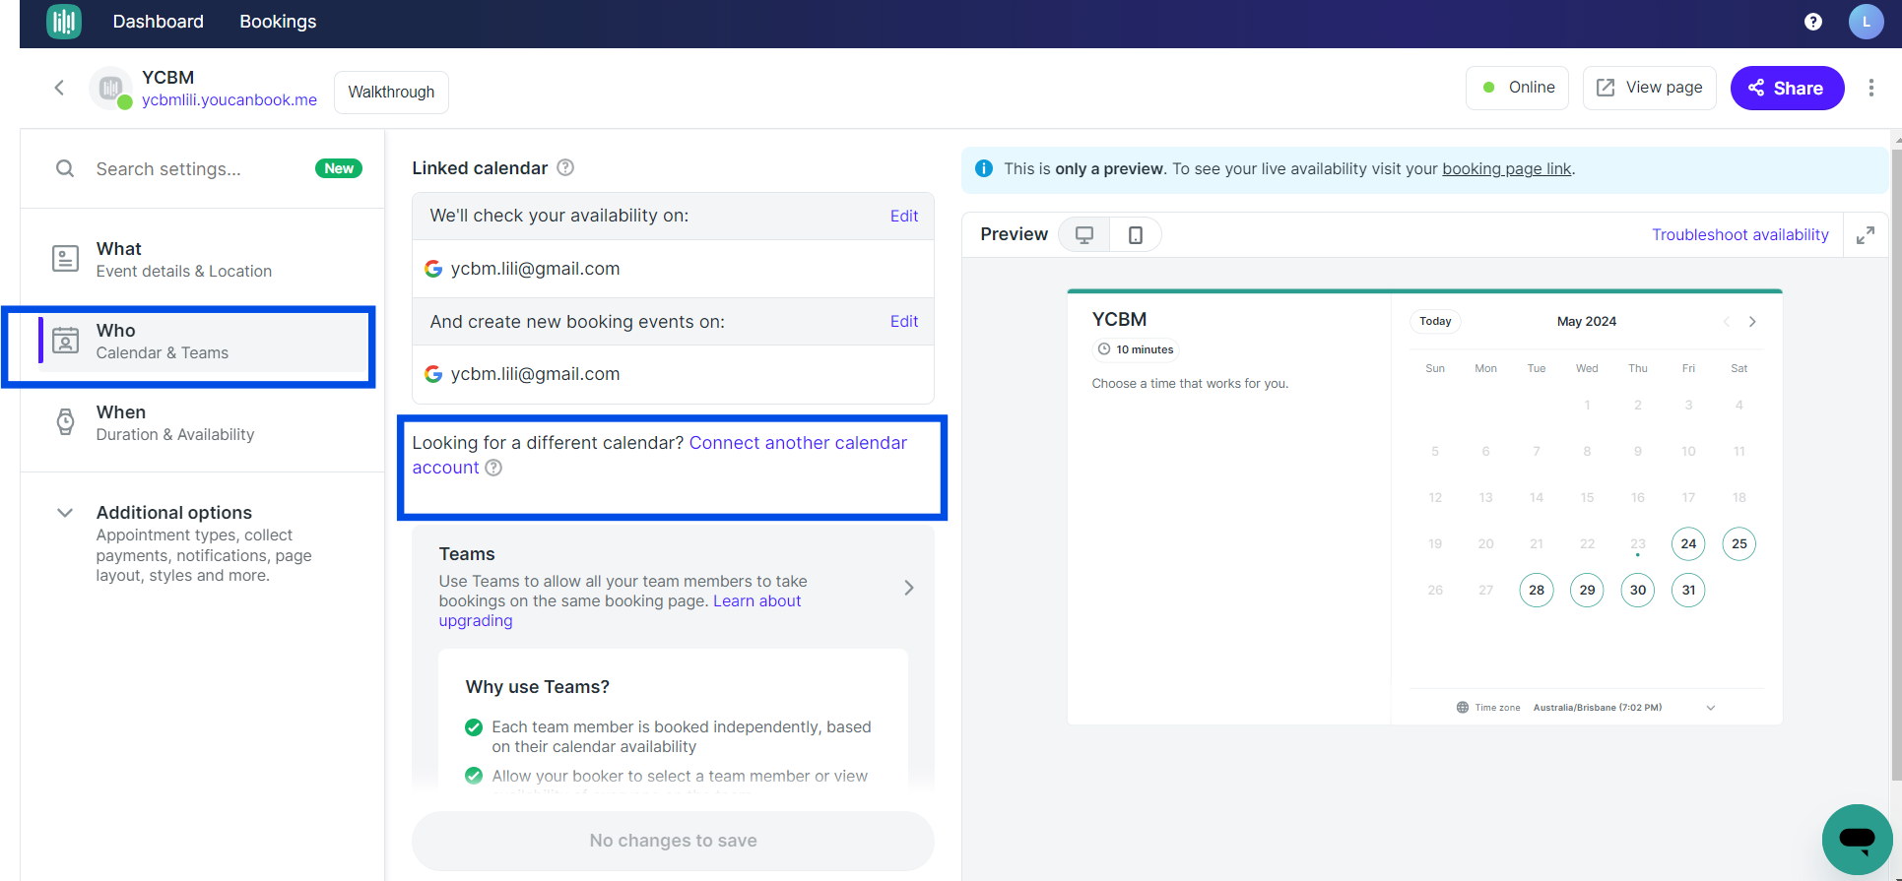Click the 10 minutes duration badge
The height and width of the screenshot is (881, 1902).
[x=1136, y=349]
